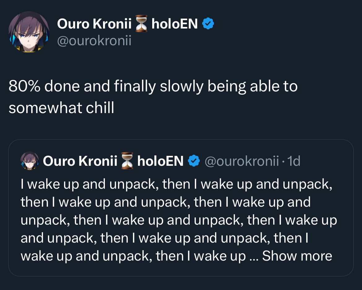Open the quoted tweet's @ourokronii handle
This screenshot has height=290, width=362.
[242, 161]
